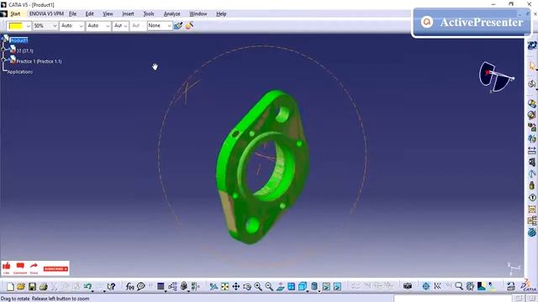
Task: Select the Rotate view tool
Action: coord(247,286)
